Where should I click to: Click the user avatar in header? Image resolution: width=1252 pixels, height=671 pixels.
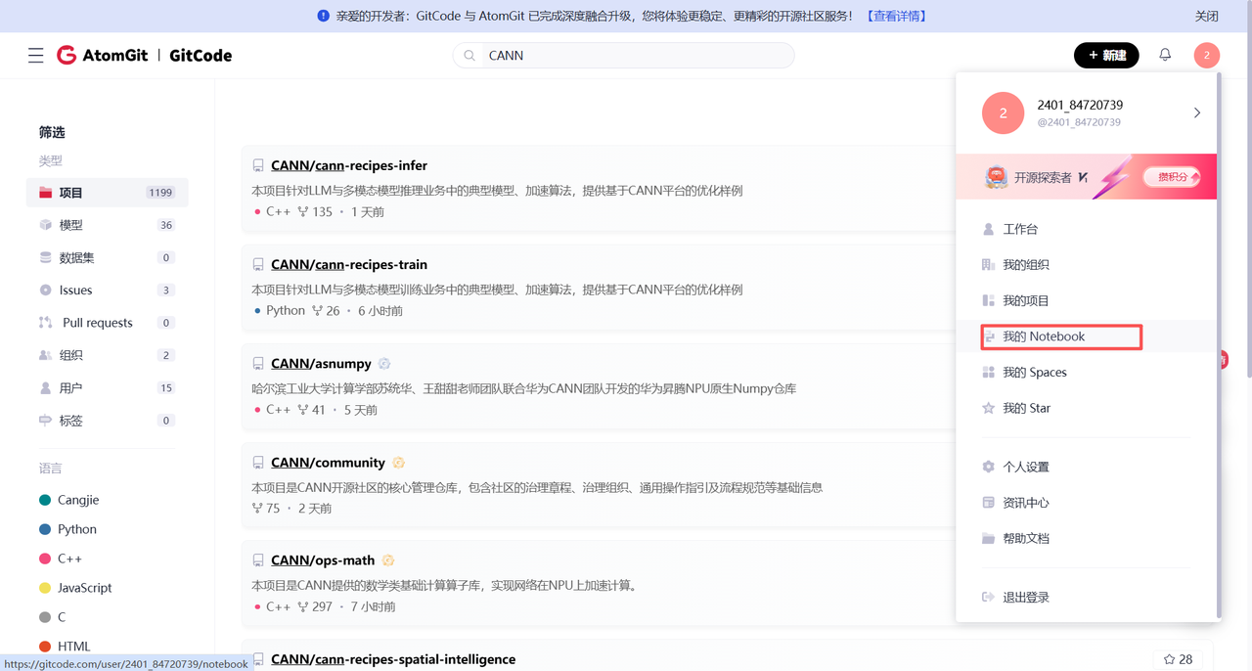point(1207,56)
